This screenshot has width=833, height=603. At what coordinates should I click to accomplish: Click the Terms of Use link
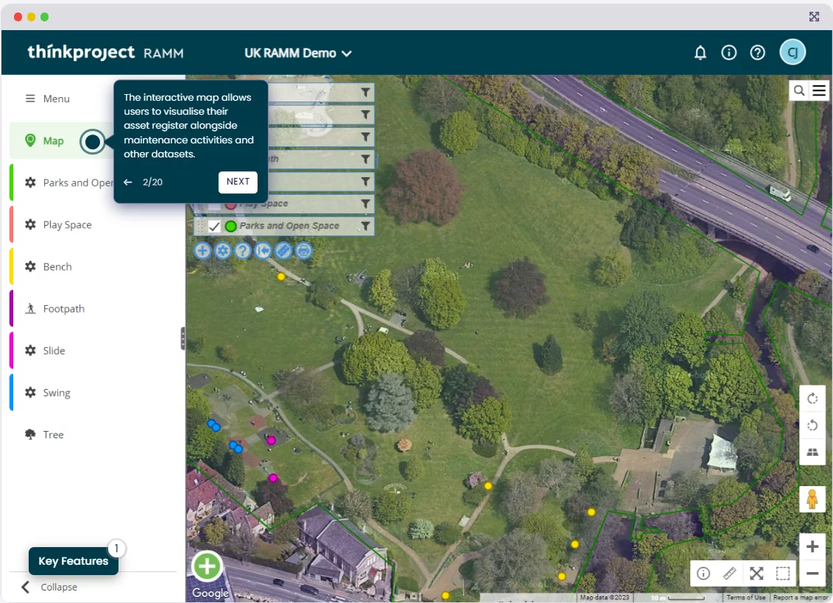(745, 597)
